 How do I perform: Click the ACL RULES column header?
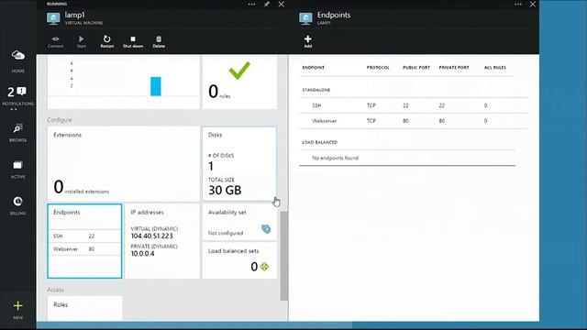(495, 68)
